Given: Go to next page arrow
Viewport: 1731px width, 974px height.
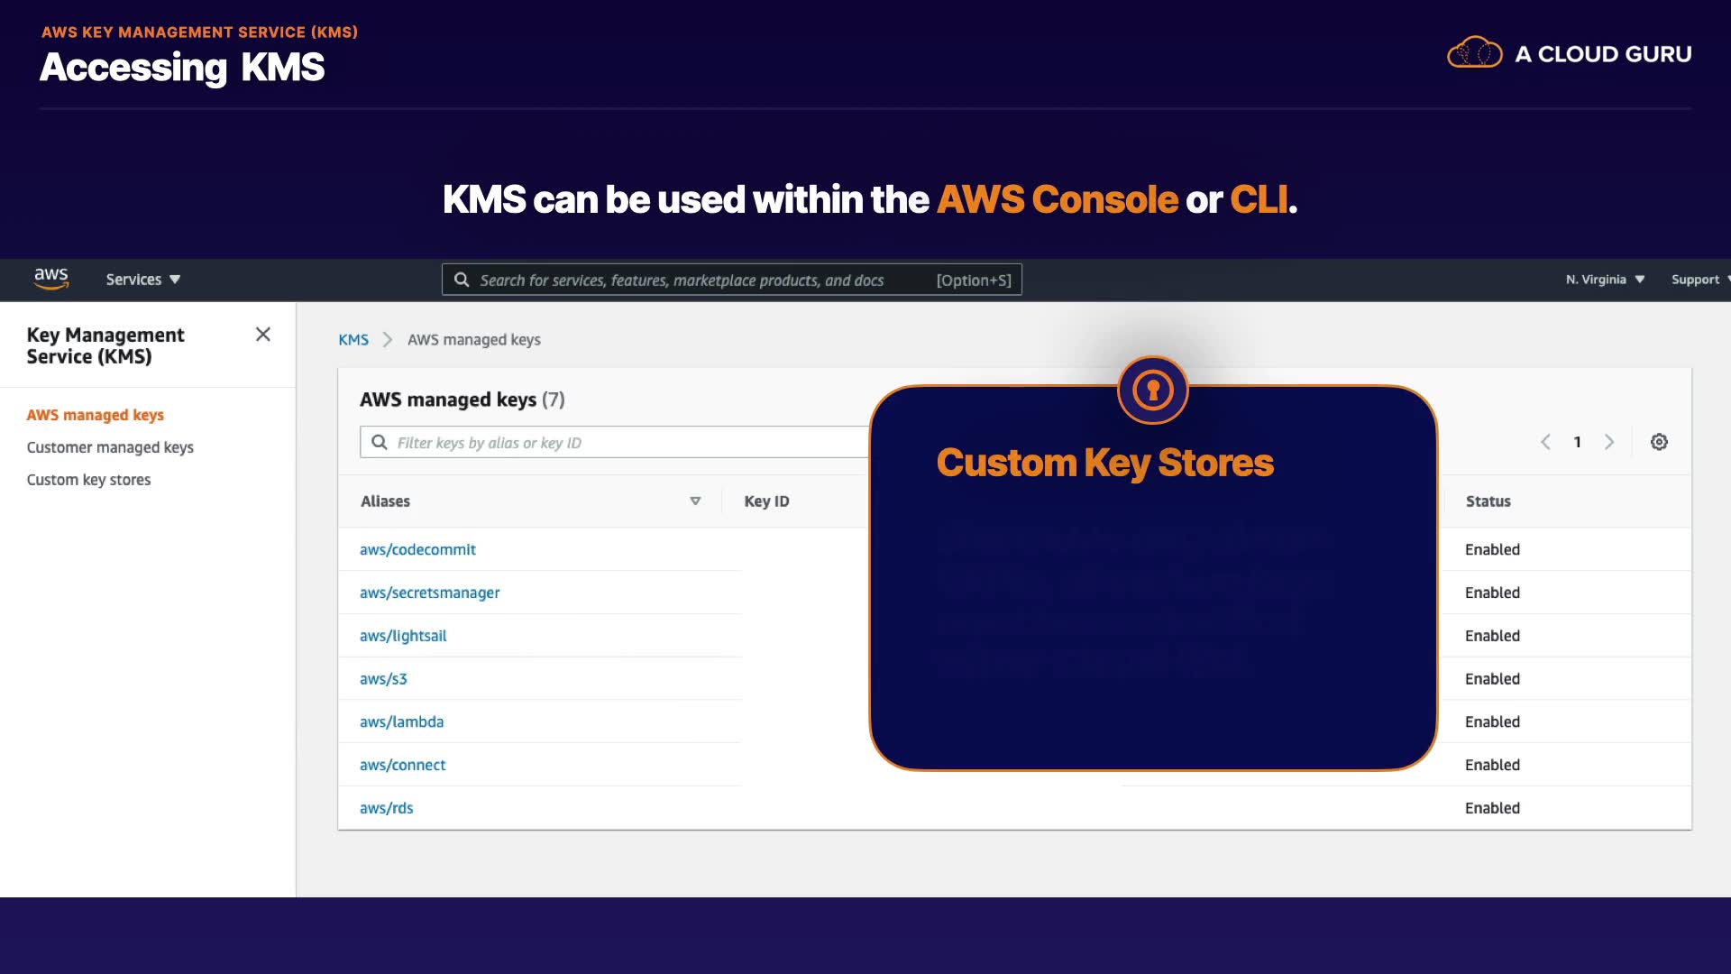Looking at the screenshot, I should pyautogui.click(x=1609, y=442).
